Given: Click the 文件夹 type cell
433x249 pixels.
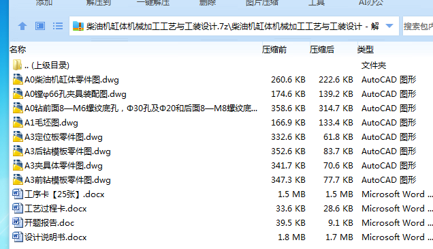Looking at the screenshot, I should (x=374, y=65).
